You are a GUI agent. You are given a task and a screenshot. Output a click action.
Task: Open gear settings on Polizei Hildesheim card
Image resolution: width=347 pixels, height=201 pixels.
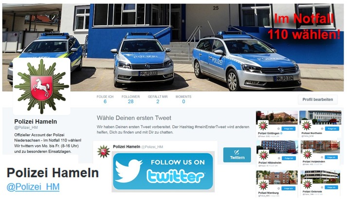[279, 158]
